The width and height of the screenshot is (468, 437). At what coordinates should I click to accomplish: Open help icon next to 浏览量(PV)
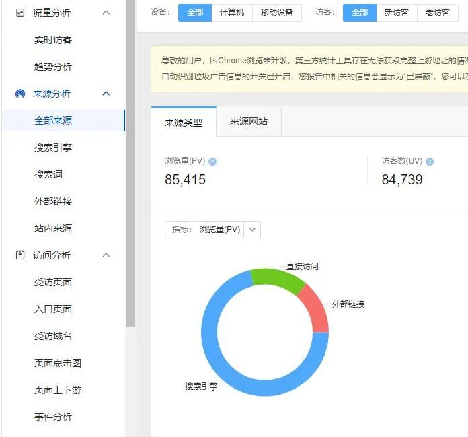[212, 162]
